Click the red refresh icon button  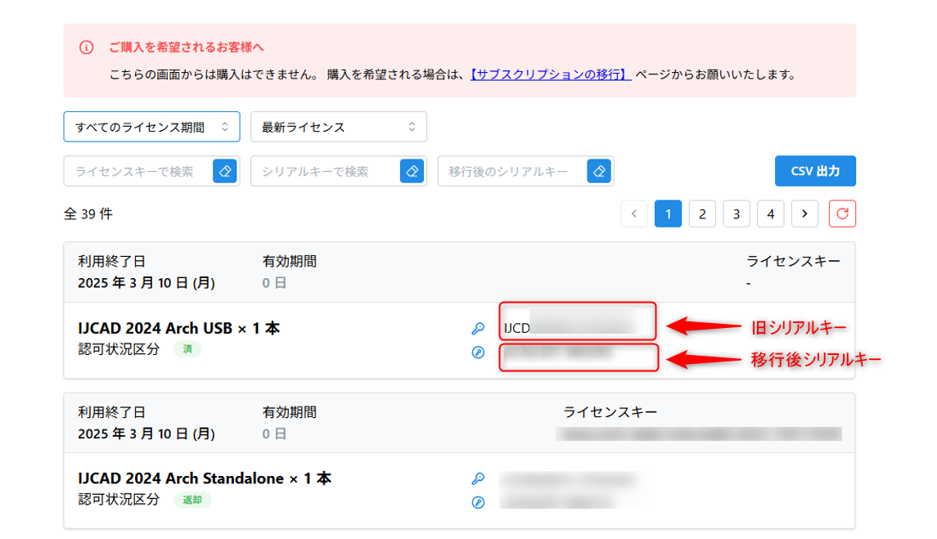coord(842,214)
